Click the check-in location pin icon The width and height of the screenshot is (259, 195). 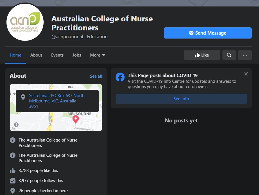(x=12, y=190)
